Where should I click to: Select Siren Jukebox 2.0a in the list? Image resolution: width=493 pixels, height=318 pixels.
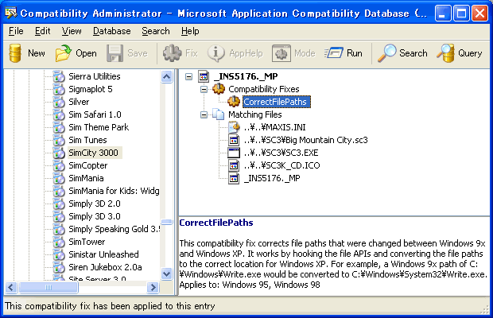pyautogui.click(x=105, y=267)
